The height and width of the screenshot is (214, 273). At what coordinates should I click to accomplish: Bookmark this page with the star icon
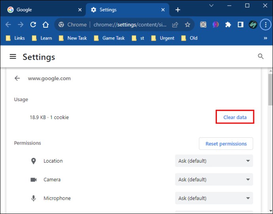click(x=188, y=24)
